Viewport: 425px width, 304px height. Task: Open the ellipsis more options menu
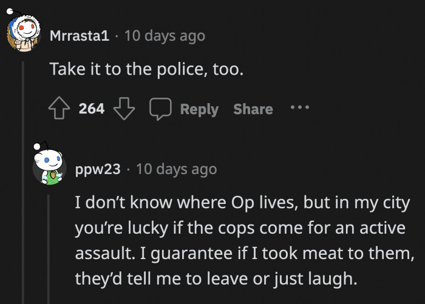click(x=299, y=109)
